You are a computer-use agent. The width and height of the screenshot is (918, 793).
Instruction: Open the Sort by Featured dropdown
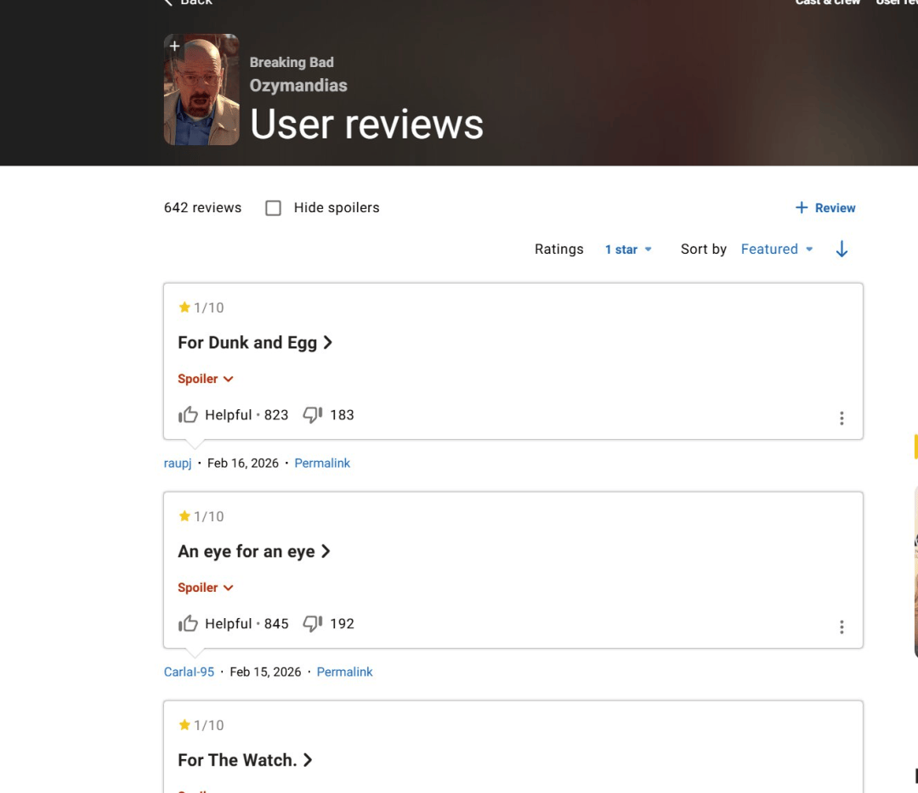coord(777,250)
